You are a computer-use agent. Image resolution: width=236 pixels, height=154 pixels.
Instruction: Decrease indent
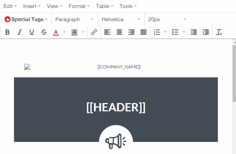point(194,32)
